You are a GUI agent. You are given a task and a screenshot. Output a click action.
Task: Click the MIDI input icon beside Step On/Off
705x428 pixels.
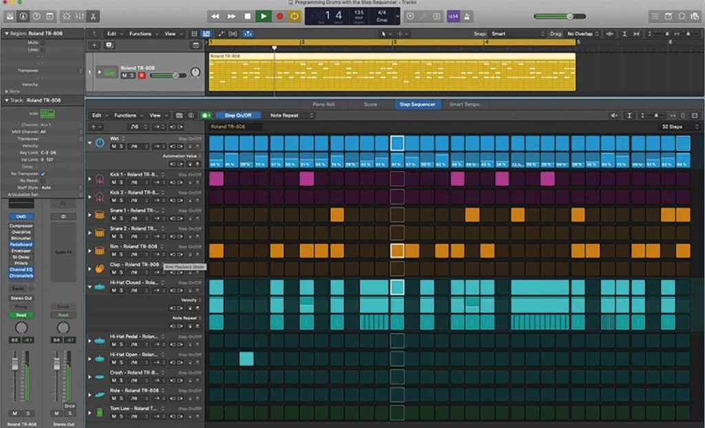206,115
